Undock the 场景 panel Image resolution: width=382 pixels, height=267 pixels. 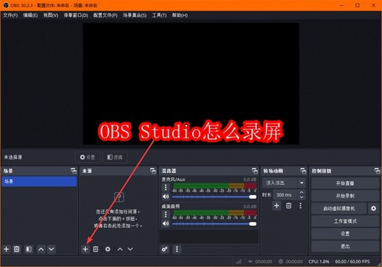coord(73,171)
